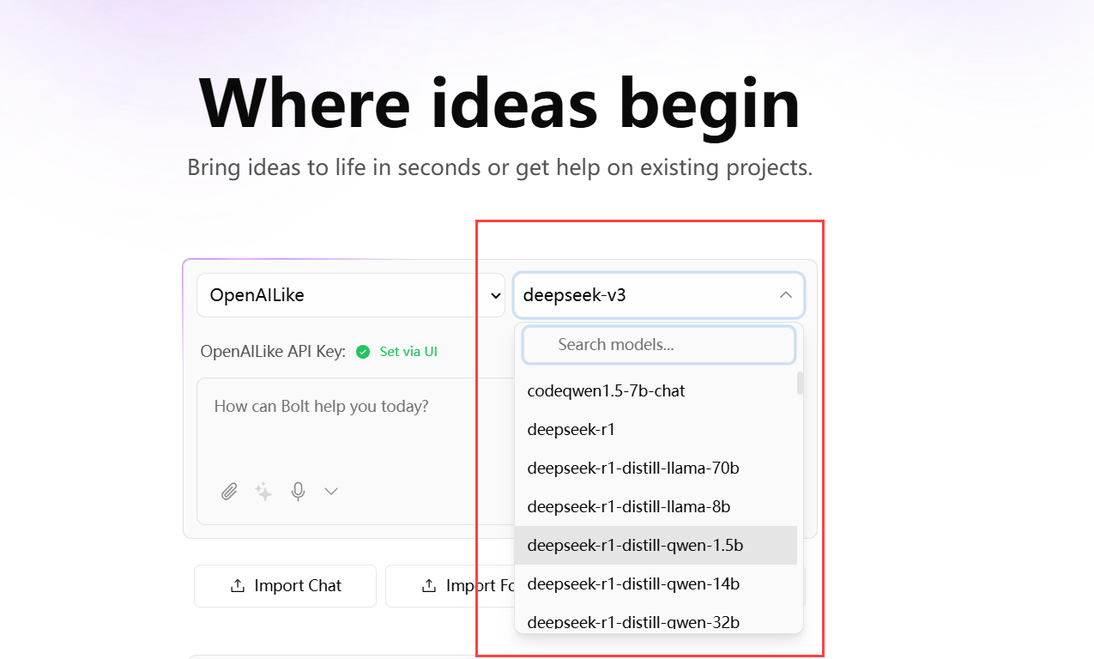The height and width of the screenshot is (659, 1094).
Task: Choose deepseek-r1-distill-llama-8b model
Action: click(656, 506)
